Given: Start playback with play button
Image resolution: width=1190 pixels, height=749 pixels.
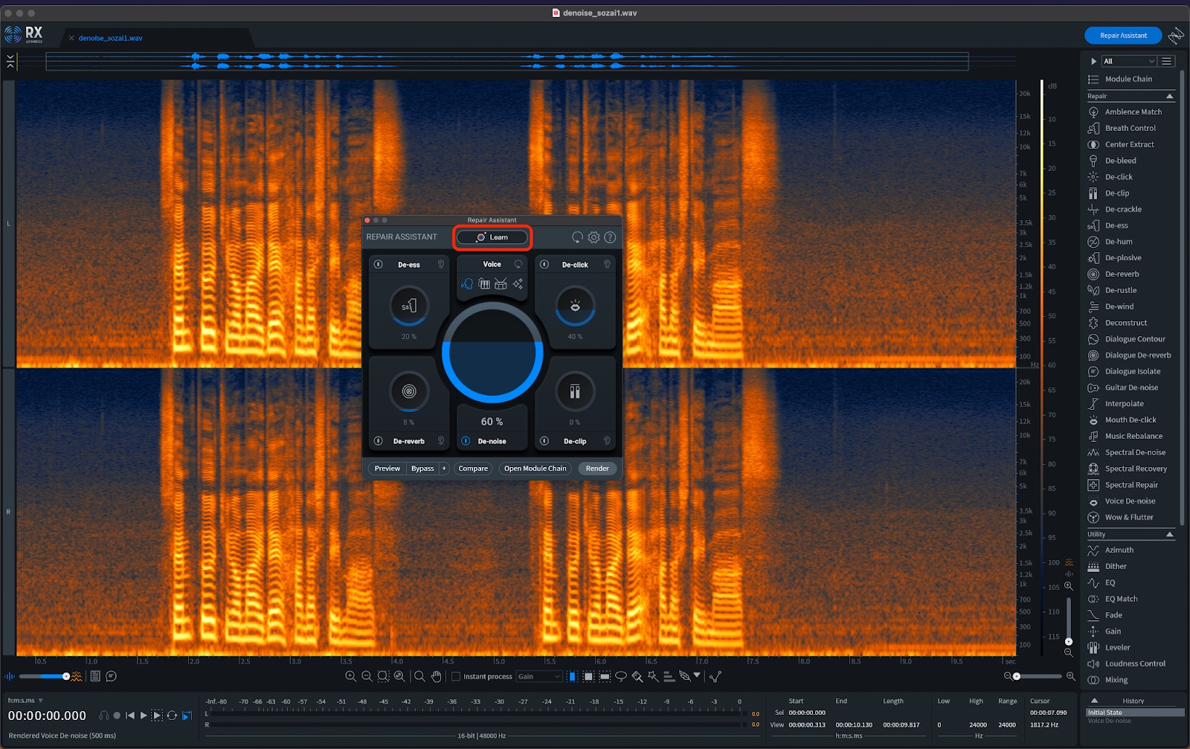Looking at the screenshot, I should point(144,716).
